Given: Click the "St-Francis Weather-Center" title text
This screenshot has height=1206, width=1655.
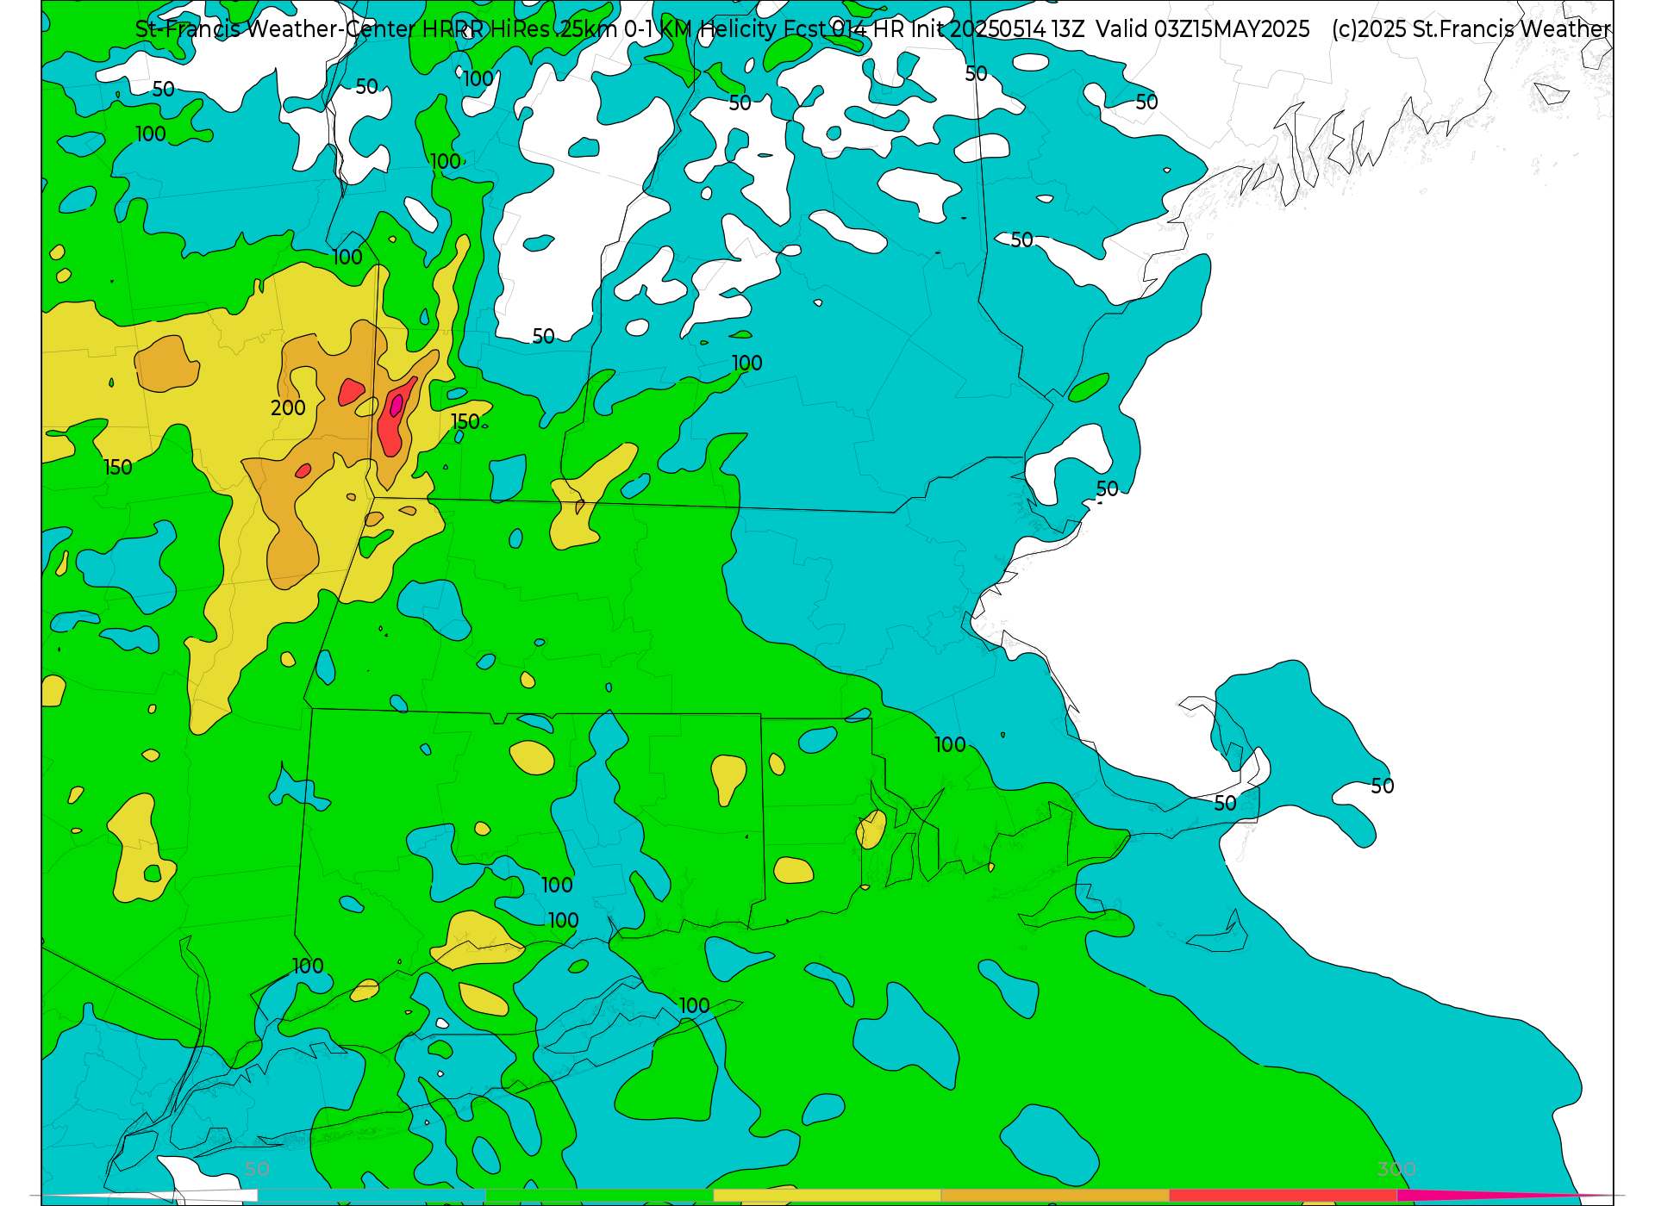Looking at the screenshot, I should pos(276,29).
